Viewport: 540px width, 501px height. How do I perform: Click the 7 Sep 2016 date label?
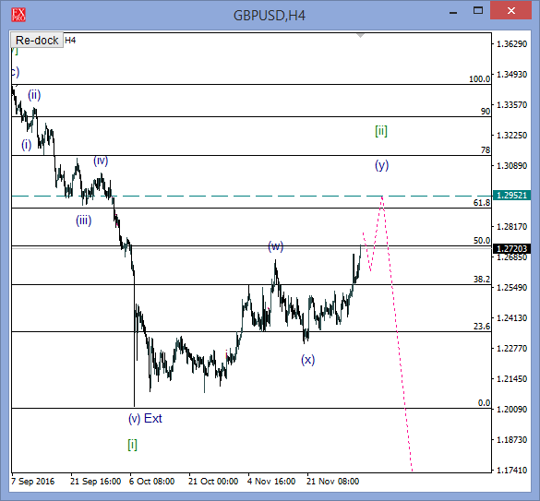point(33,482)
